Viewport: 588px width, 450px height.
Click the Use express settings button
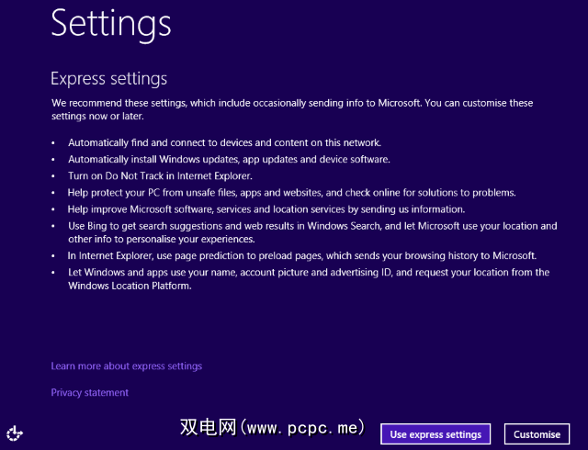(435, 433)
